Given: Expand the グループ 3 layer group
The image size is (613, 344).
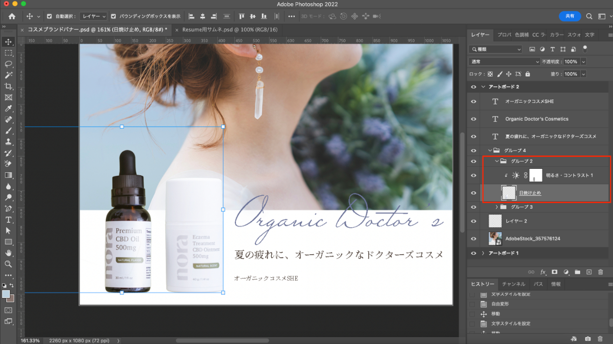Looking at the screenshot, I should (497, 207).
